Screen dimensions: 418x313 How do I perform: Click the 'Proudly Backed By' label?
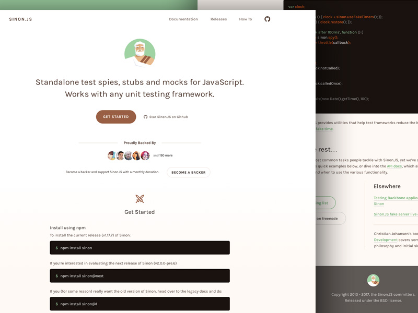click(x=140, y=143)
